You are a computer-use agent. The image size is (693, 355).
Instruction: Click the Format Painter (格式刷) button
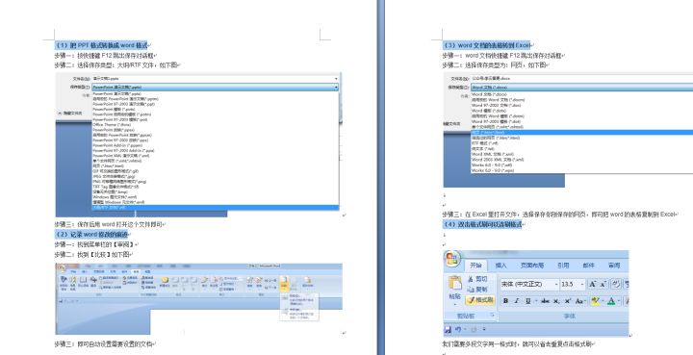tap(479, 300)
